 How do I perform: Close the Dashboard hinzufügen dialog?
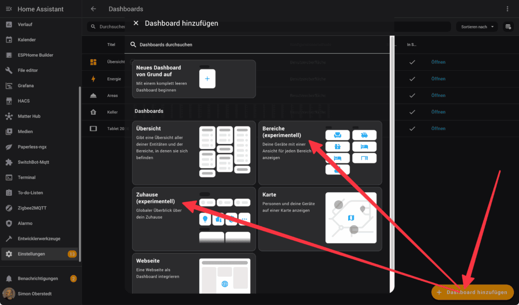(x=135, y=23)
